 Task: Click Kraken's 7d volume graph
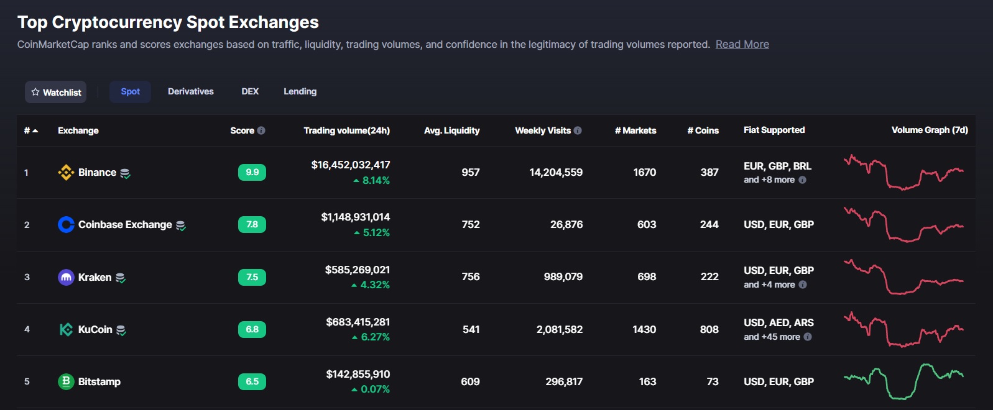903,277
